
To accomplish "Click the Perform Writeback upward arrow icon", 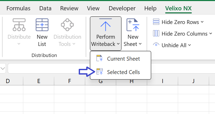I will click(106, 25).
